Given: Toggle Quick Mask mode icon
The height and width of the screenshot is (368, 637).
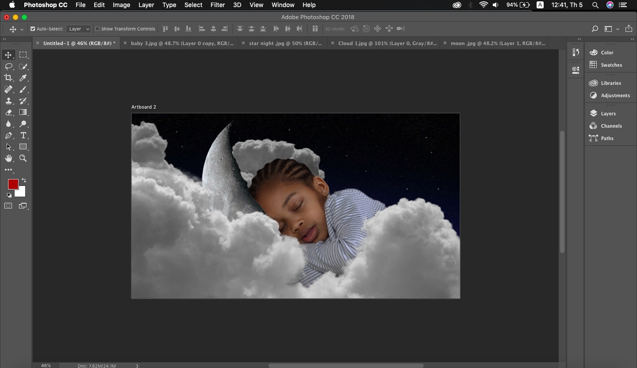Looking at the screenshot, I should click(x=8, y=205).
